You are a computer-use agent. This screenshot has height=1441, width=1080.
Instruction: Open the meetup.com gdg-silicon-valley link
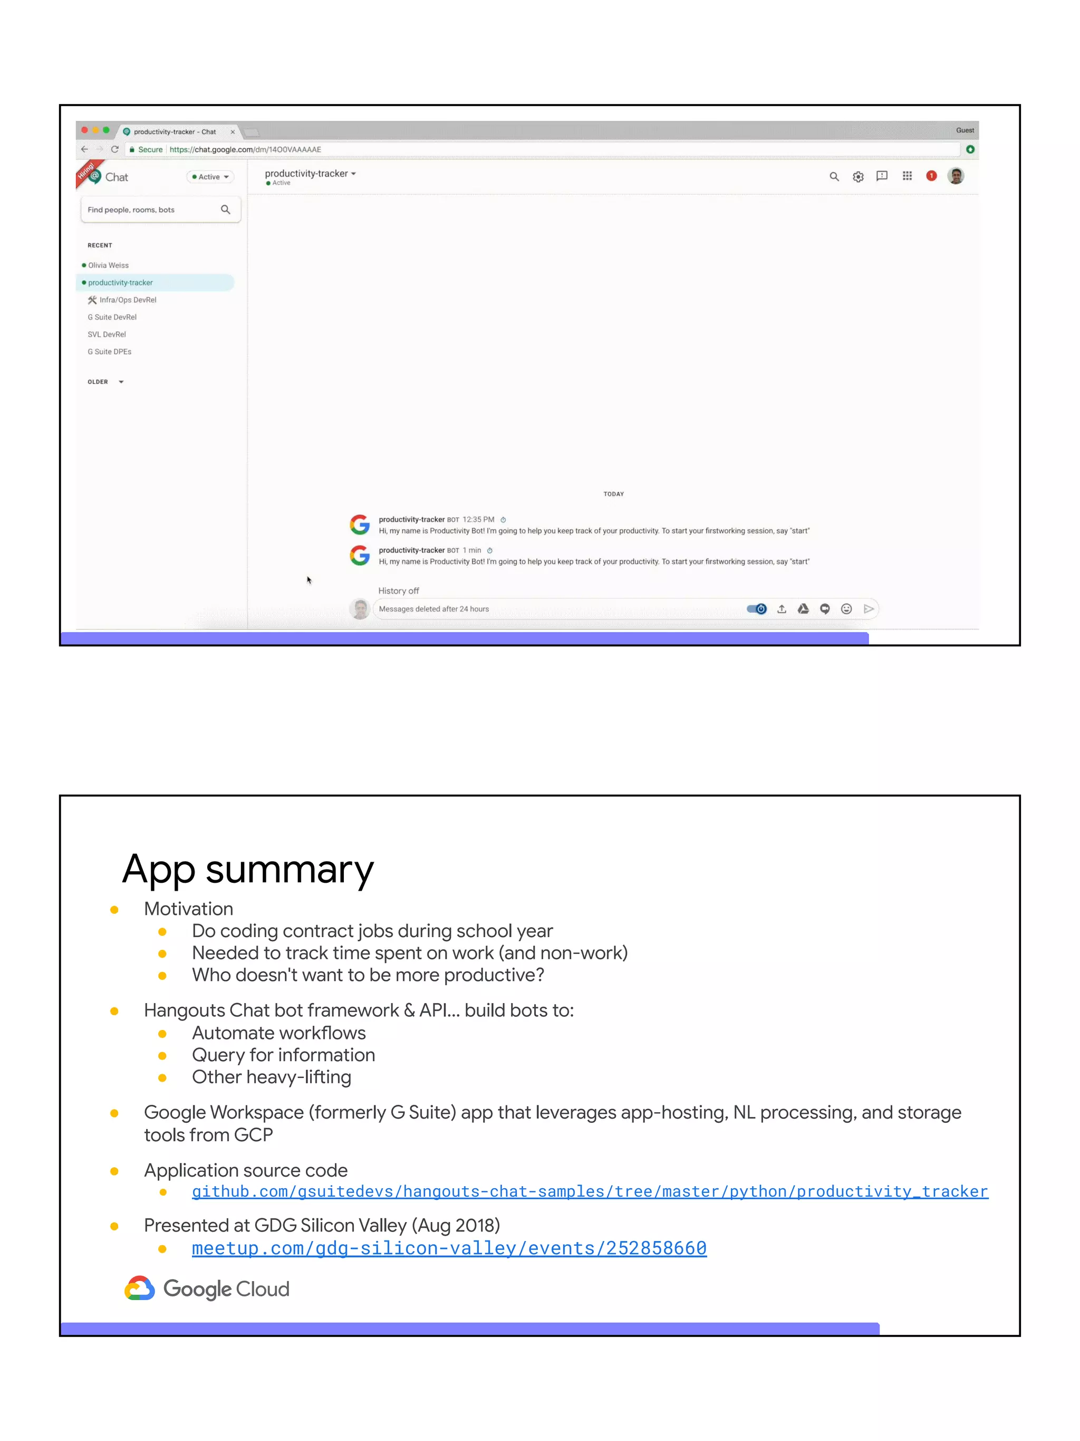click(x=449, y=1248)
